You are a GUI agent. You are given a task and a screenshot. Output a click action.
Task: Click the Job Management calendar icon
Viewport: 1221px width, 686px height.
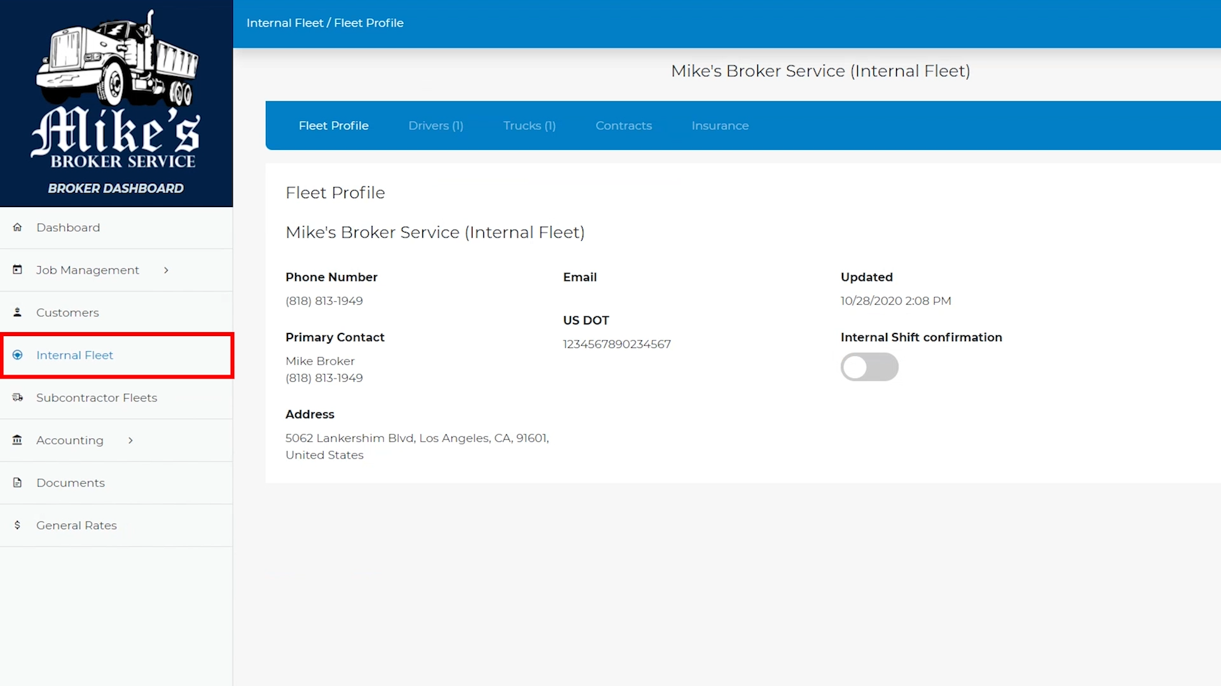pyautogui.click(x=17, y=270)
